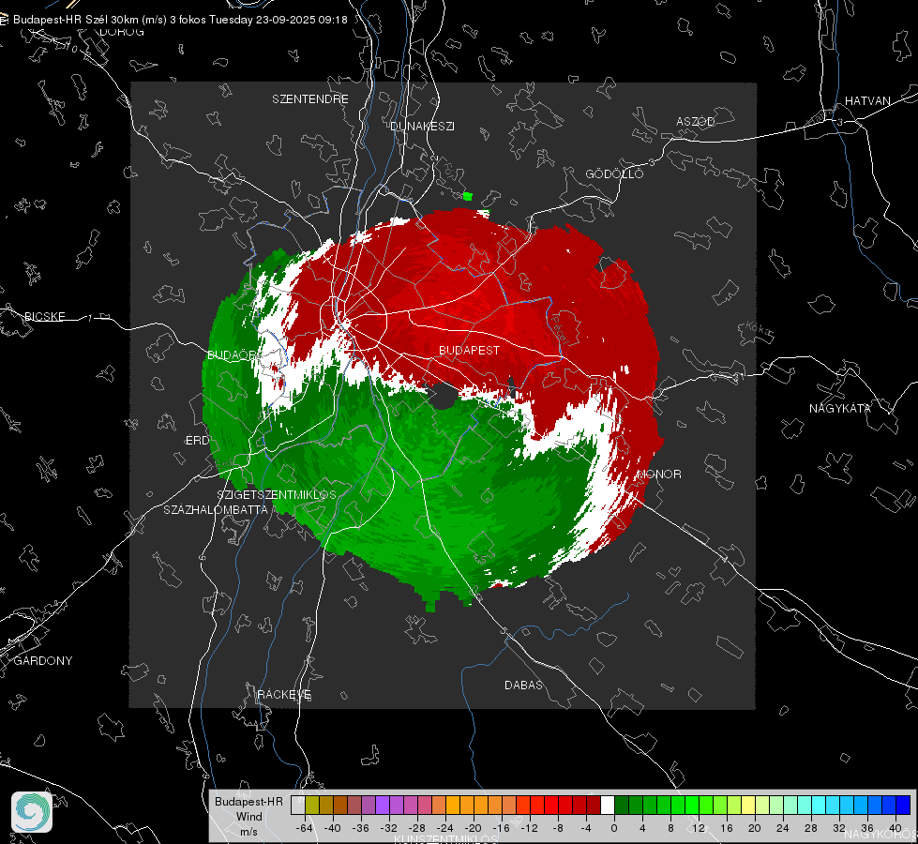Click the -16 value on the legend scale
918x844 pixels.
(501, 828)
